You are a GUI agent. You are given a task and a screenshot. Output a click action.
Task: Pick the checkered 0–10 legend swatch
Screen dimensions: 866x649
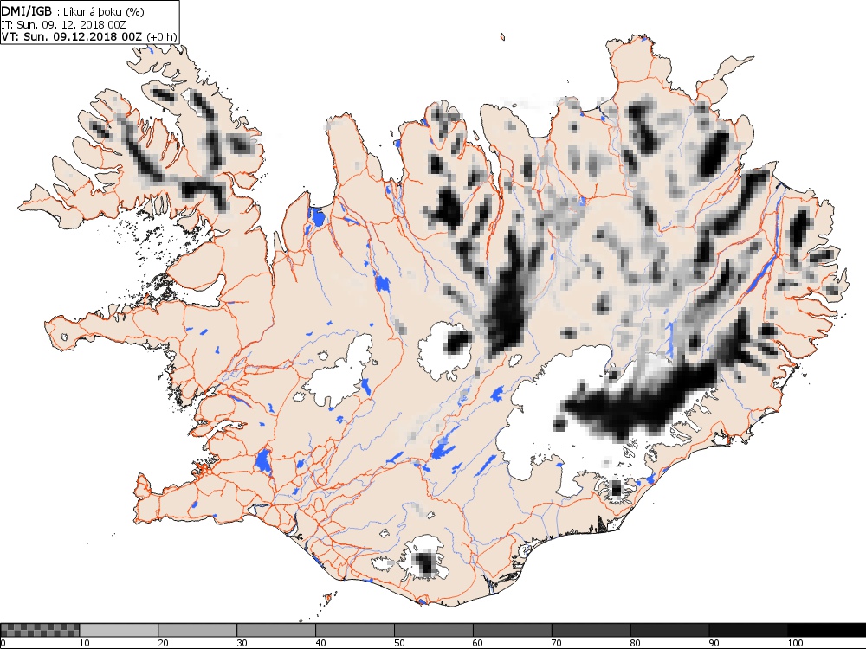[40, 630]
